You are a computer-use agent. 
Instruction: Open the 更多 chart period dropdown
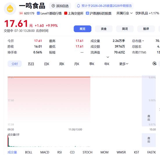click(x=124, y=64)
